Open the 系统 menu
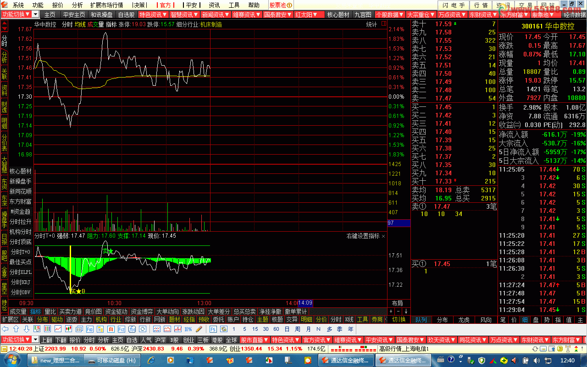The height and width of the screenshot is (367, 587). tap(18, 5)
